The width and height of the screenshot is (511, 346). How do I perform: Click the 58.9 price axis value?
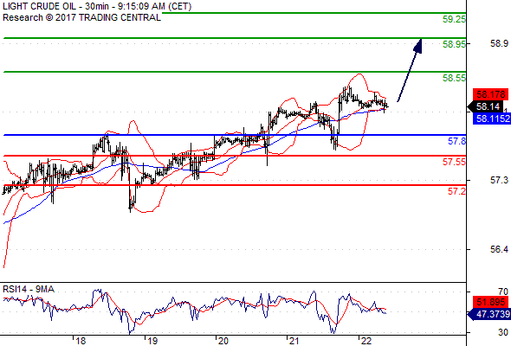[499, 43]
